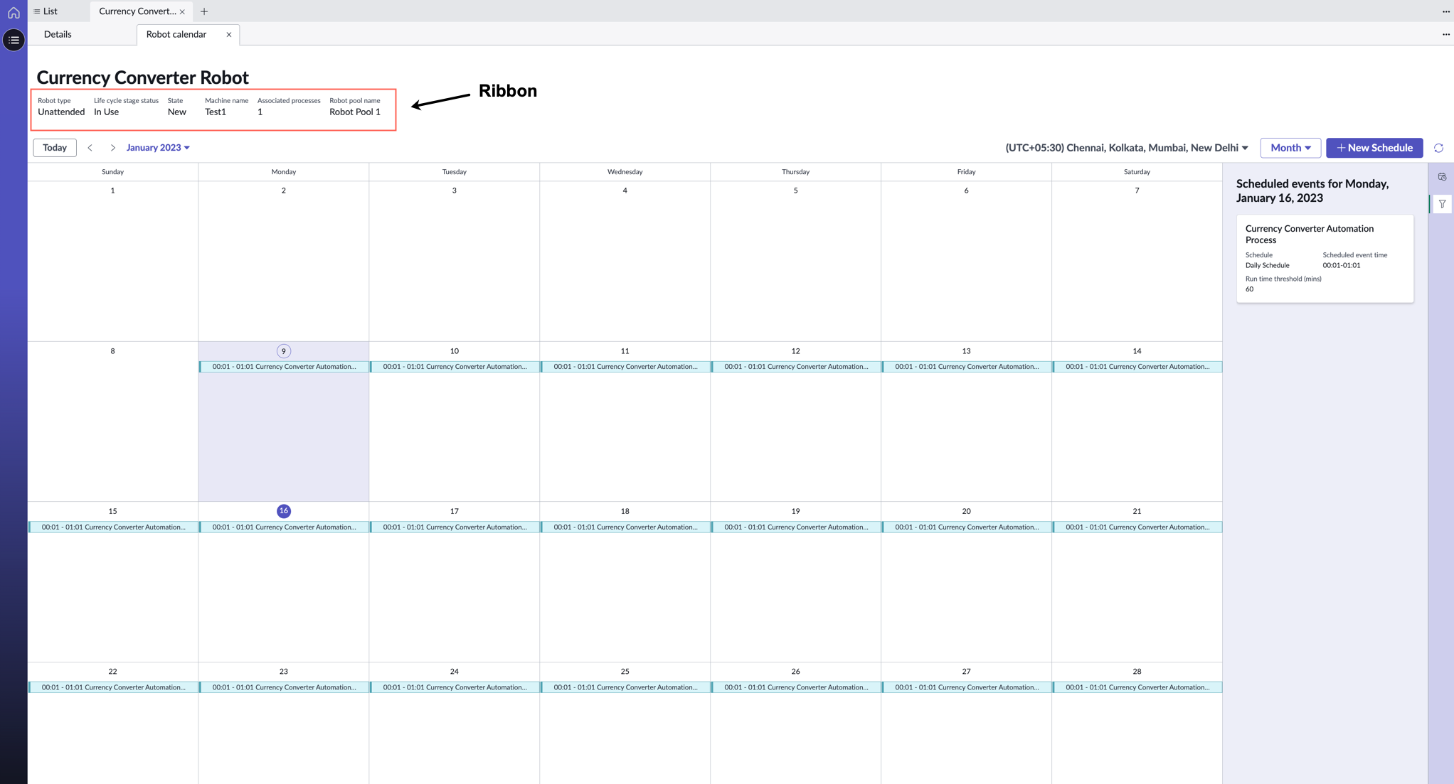Image resolution: width=1454 pixels, height=784 pixels.
Task: Open the scheduled event on Tuesday the 10th
Action: 455,367
